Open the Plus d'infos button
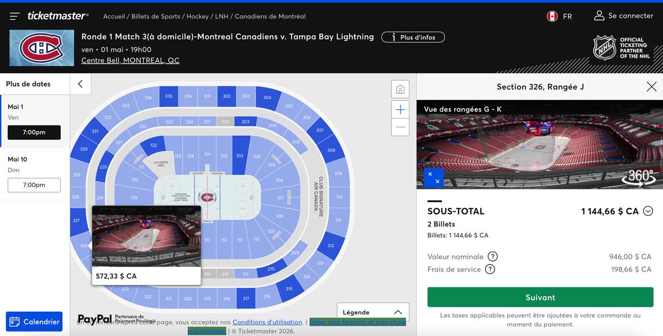The width and height of the screenshot is (663, 336). [x=413, y=37]
